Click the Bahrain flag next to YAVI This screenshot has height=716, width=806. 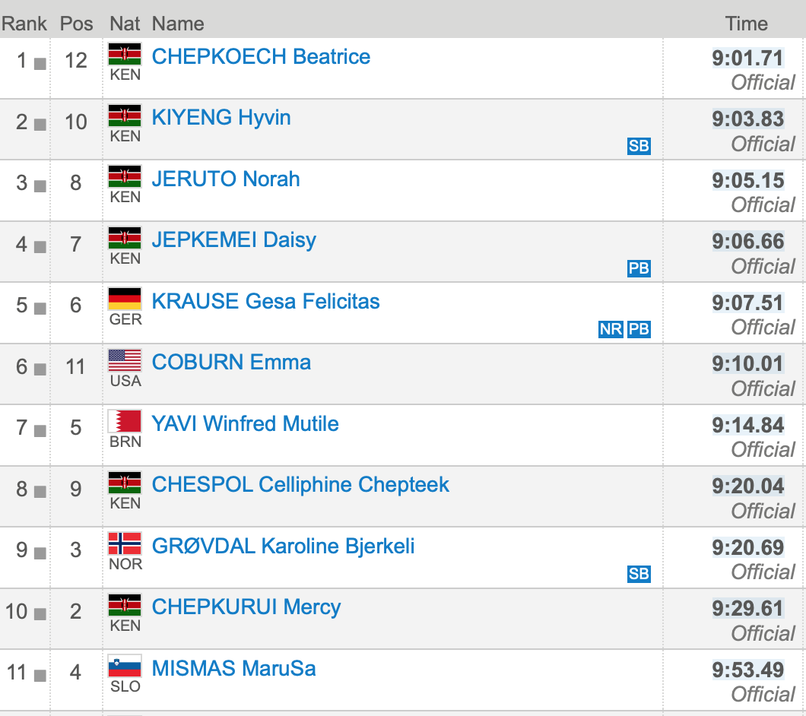[x=125, y=421]
